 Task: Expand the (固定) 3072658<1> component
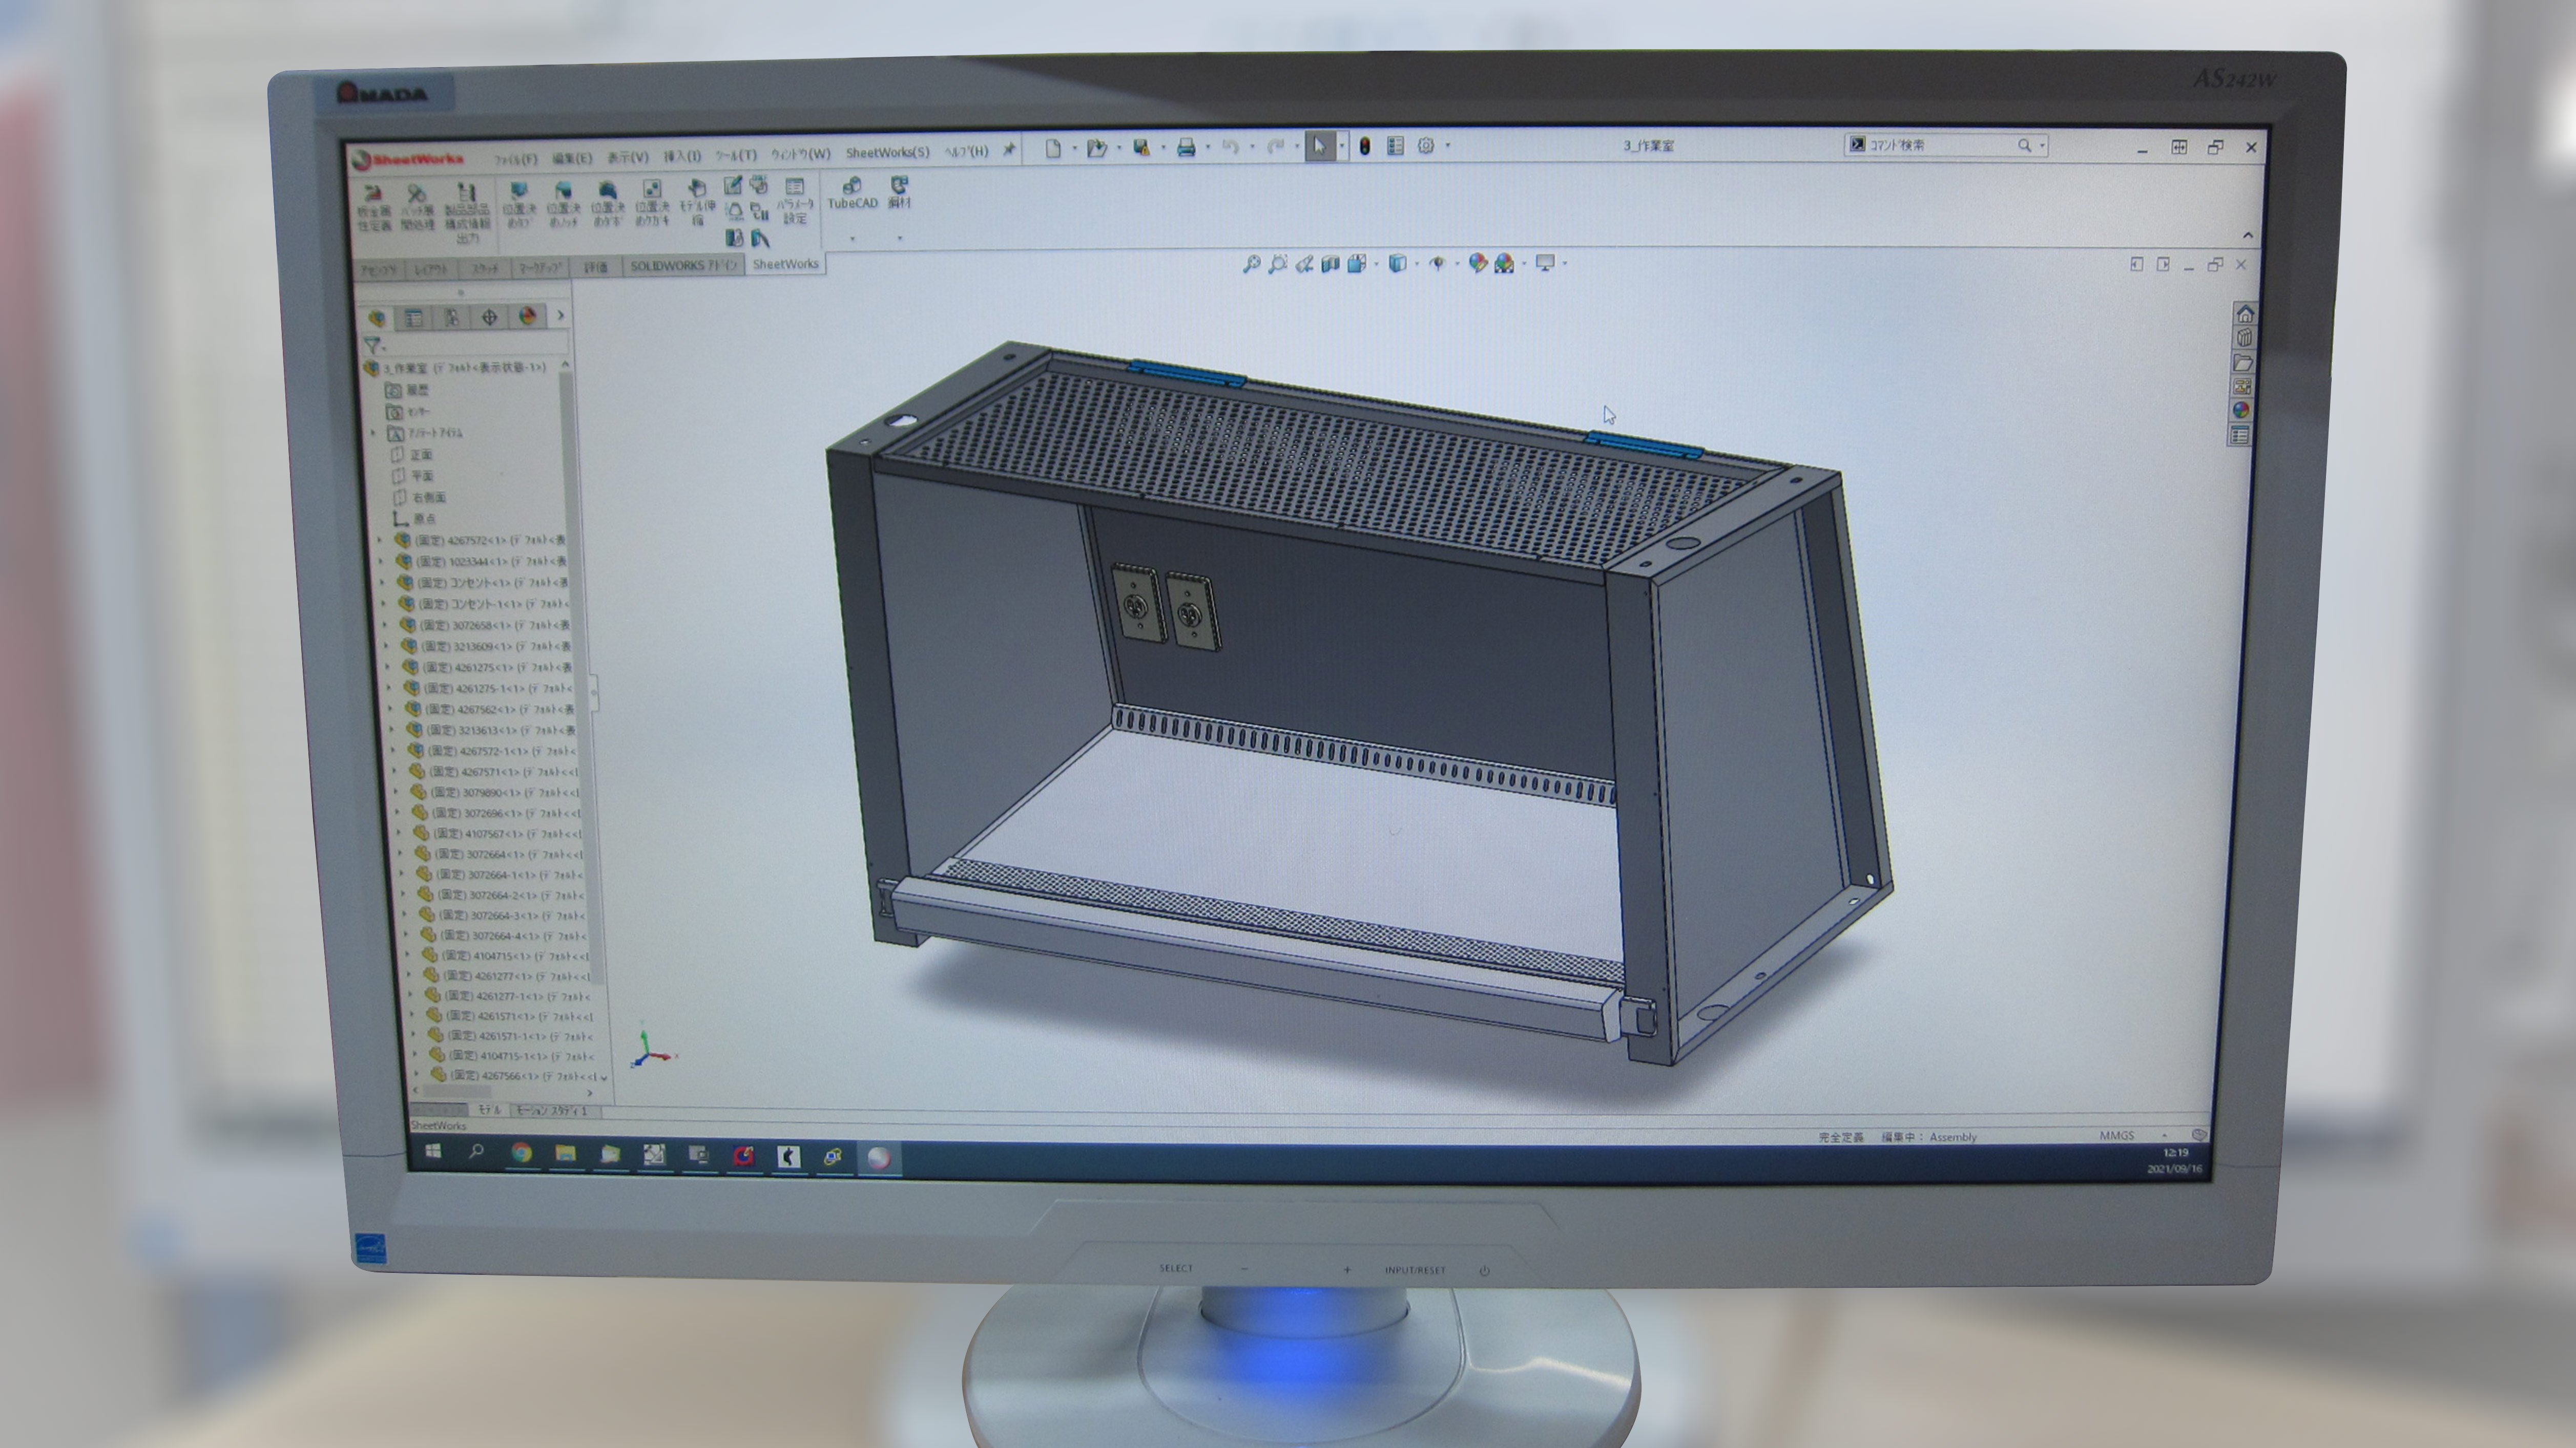pos(386,626)
